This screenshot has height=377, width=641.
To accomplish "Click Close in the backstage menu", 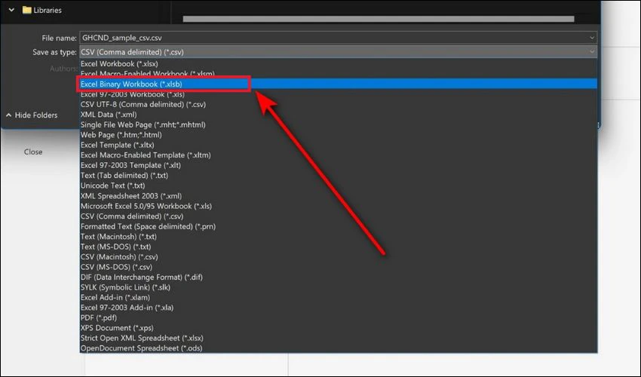I will point(33,152).
